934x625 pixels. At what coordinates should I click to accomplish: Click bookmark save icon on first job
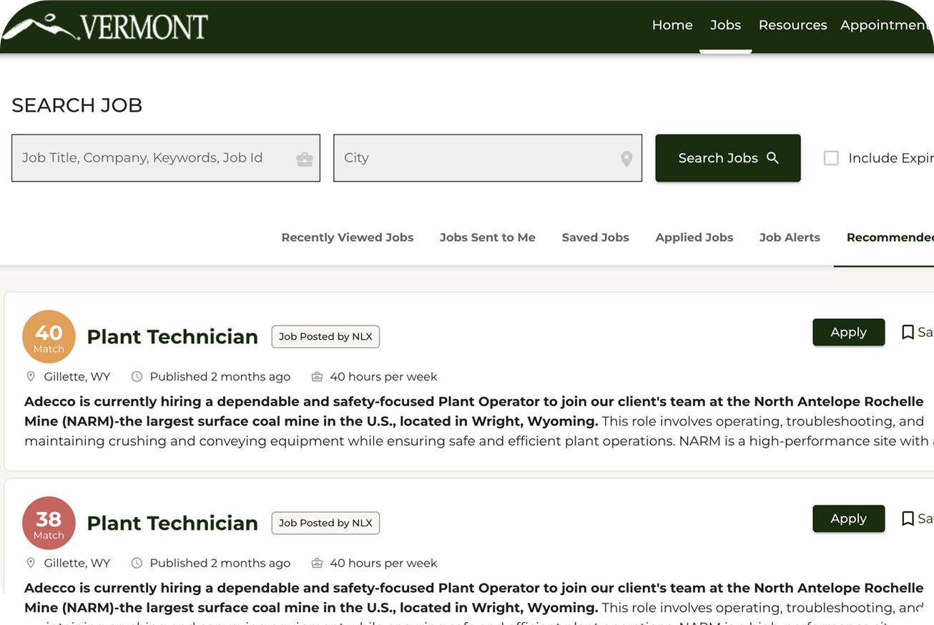pos(908,332)
